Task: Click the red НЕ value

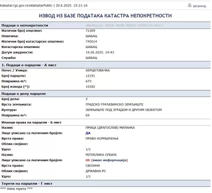Action: coord(88,160)
